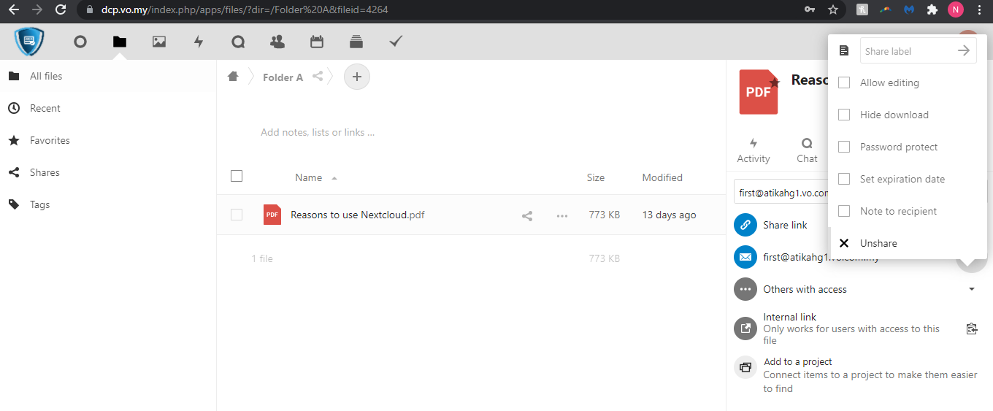
Task: Expand the Others with access section
Action: click(971, 289)
